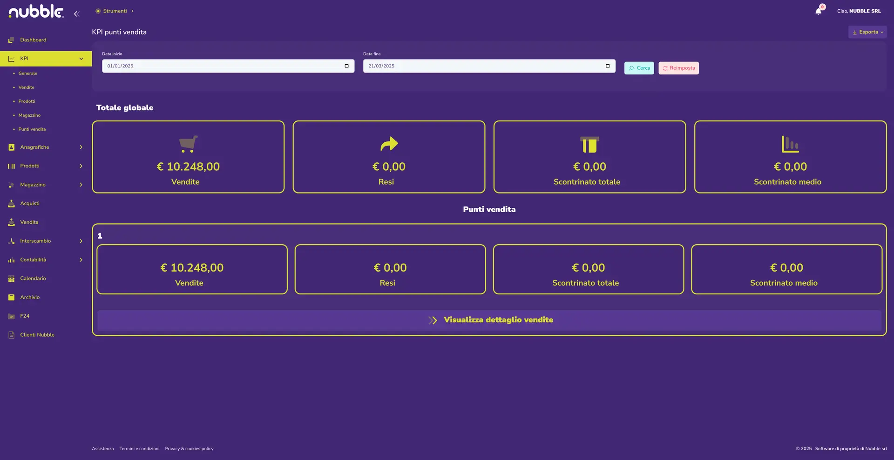Click the Prodotti barcode icon
This screenshot has width=894, height=460.
click(x=11, y=166)
